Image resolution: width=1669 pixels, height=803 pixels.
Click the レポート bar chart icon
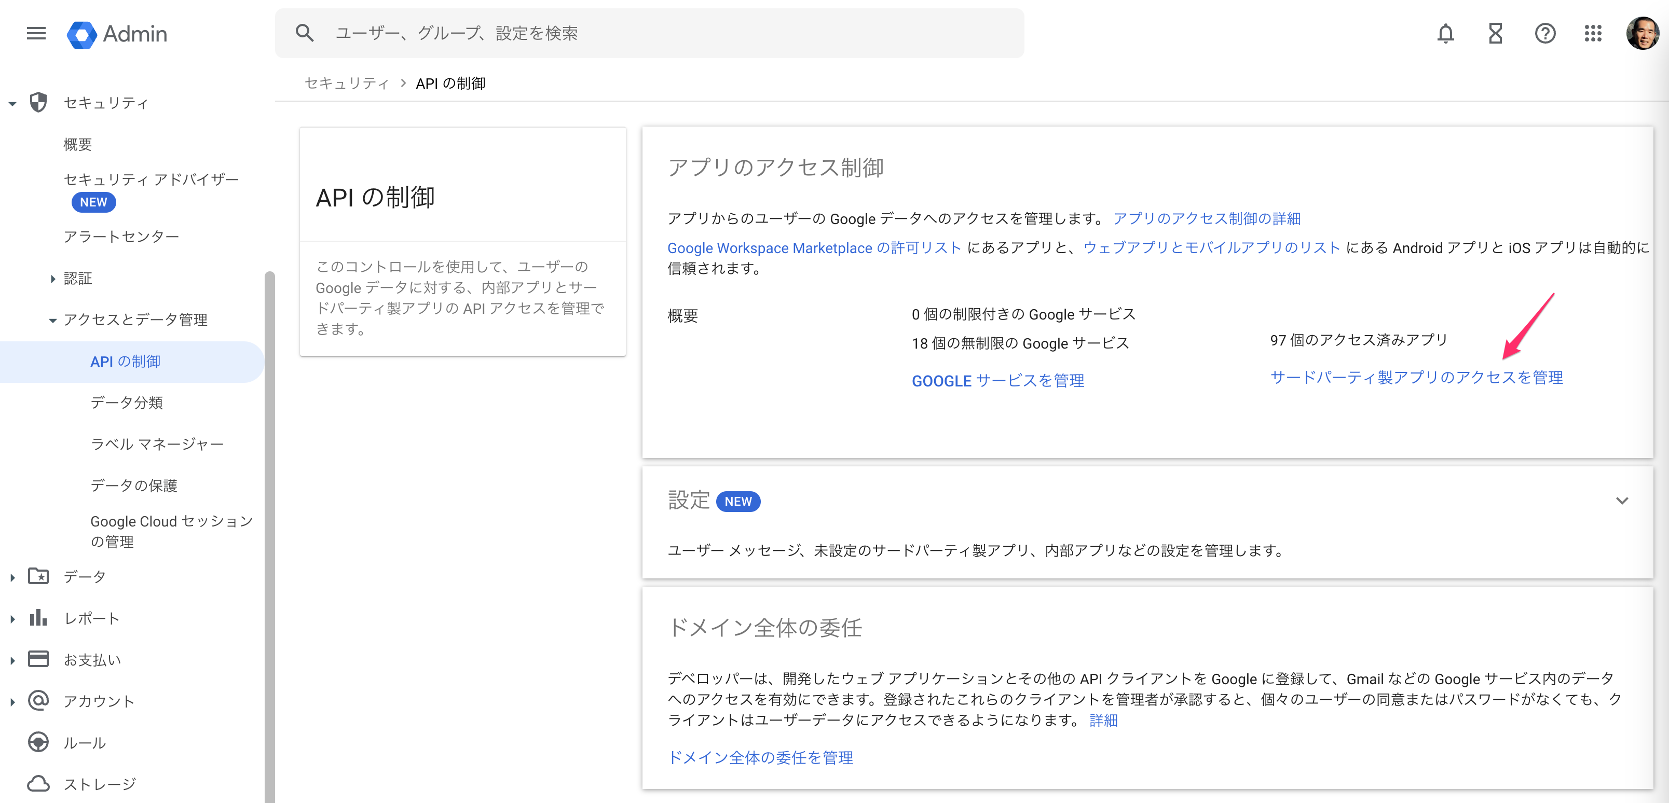38,617
